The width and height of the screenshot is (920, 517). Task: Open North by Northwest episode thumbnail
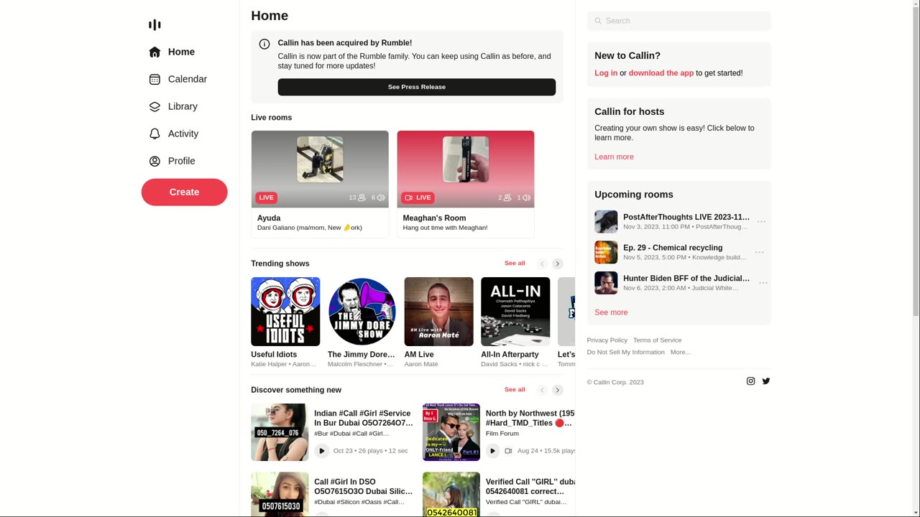click(451, 432)
